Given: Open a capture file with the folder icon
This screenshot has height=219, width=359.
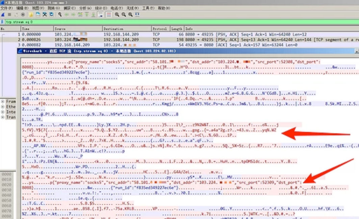Looking at the screenshot, I should point(31,15).
